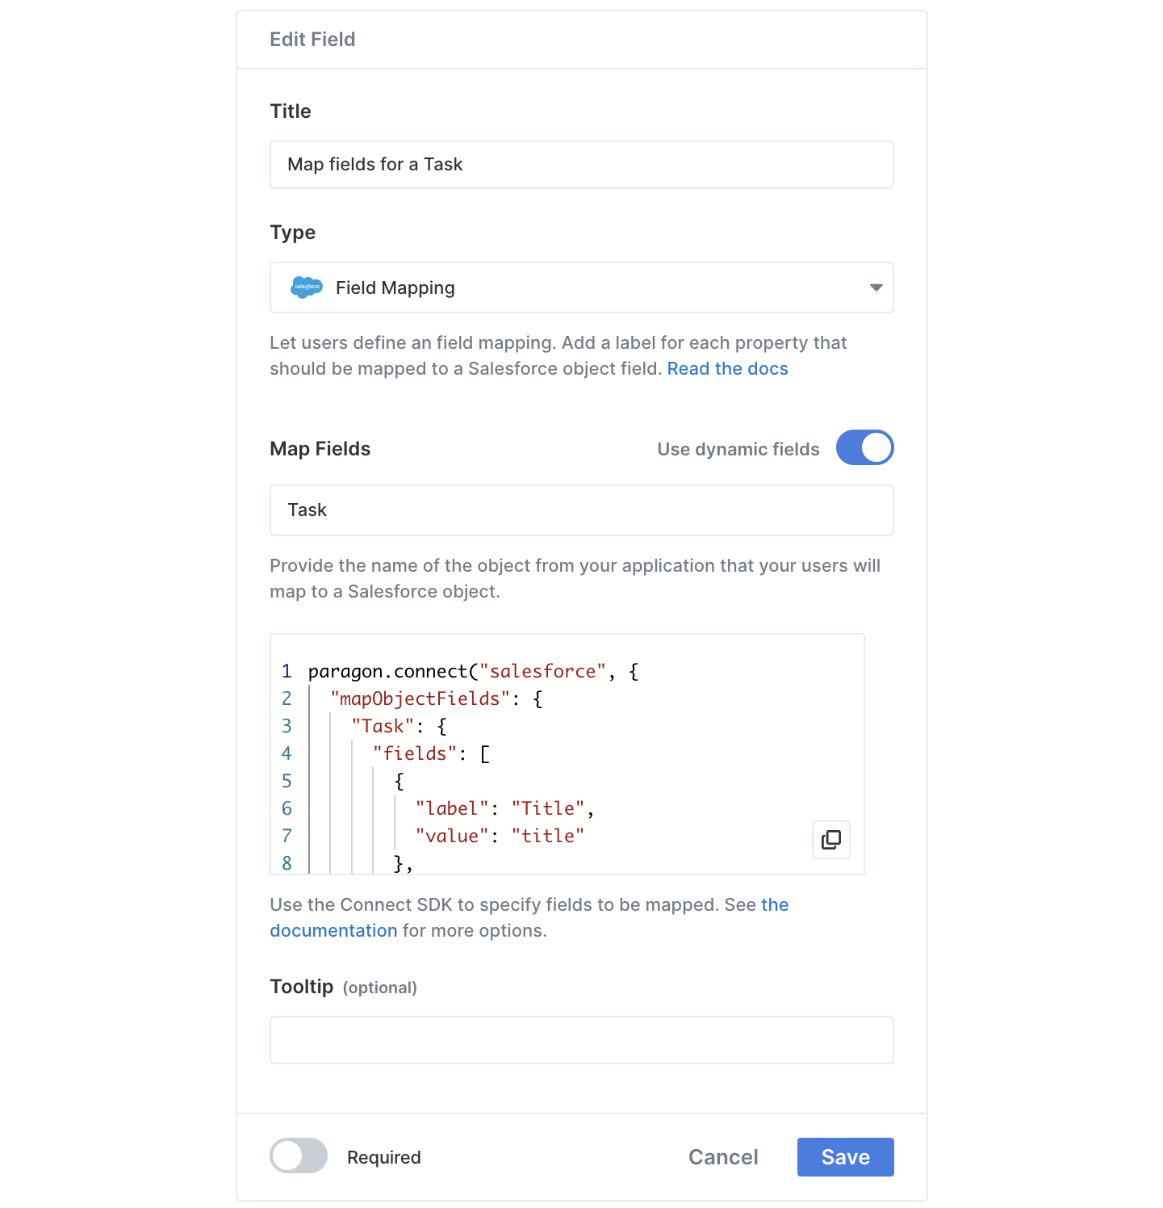Click the "label": "Title" code line
The width and height of the screenshot is (1163, 1208).
(504, 808)
